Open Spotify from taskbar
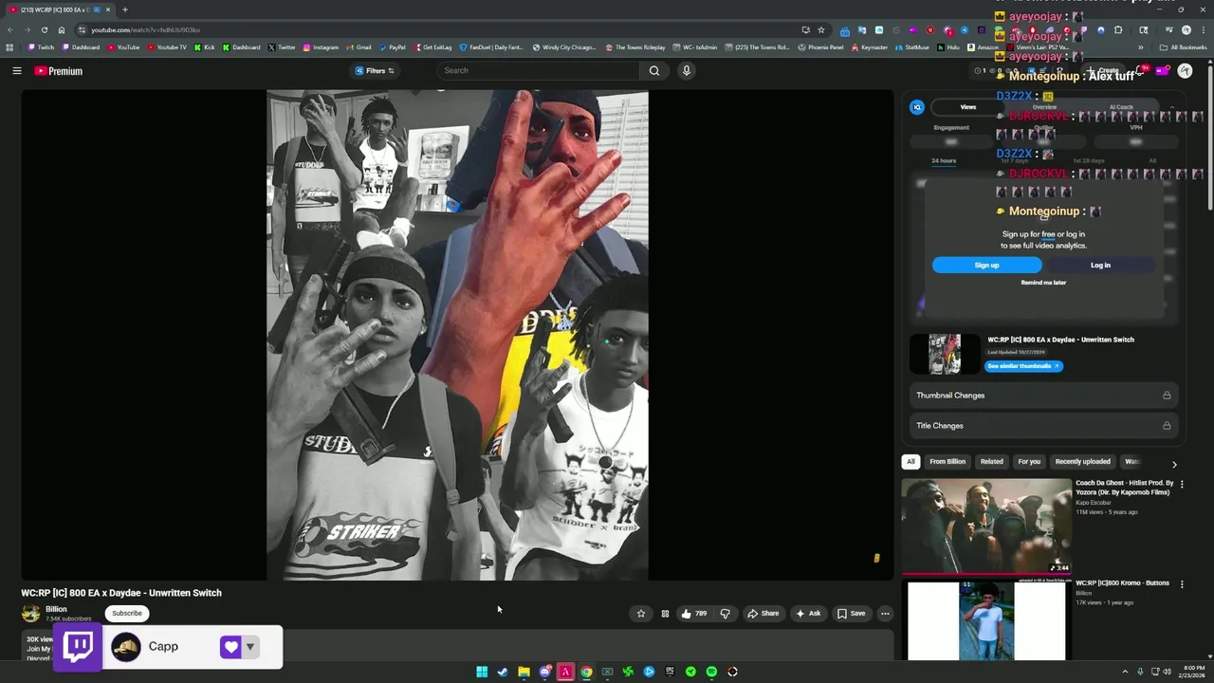 point(711,672)
